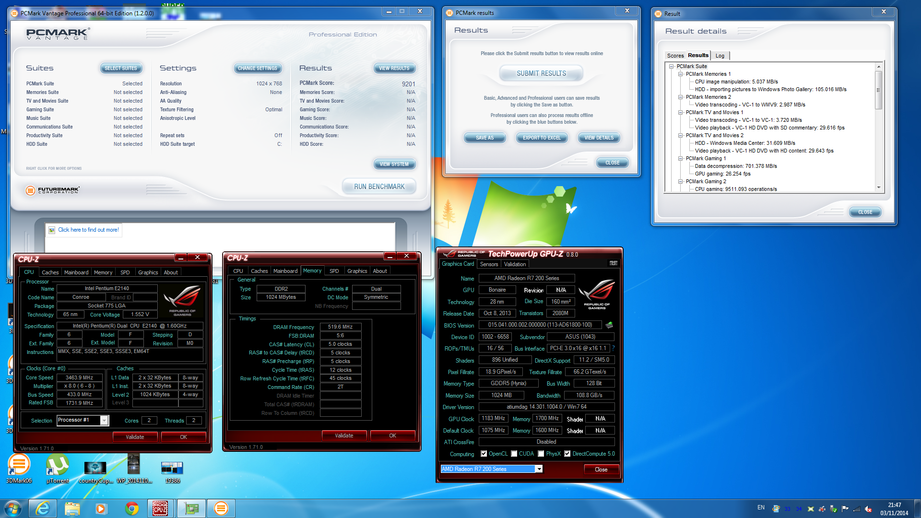Click the image icon beside 'Click here to find out more!'
This screenshot has height=518, width=921.
[52, 230]
